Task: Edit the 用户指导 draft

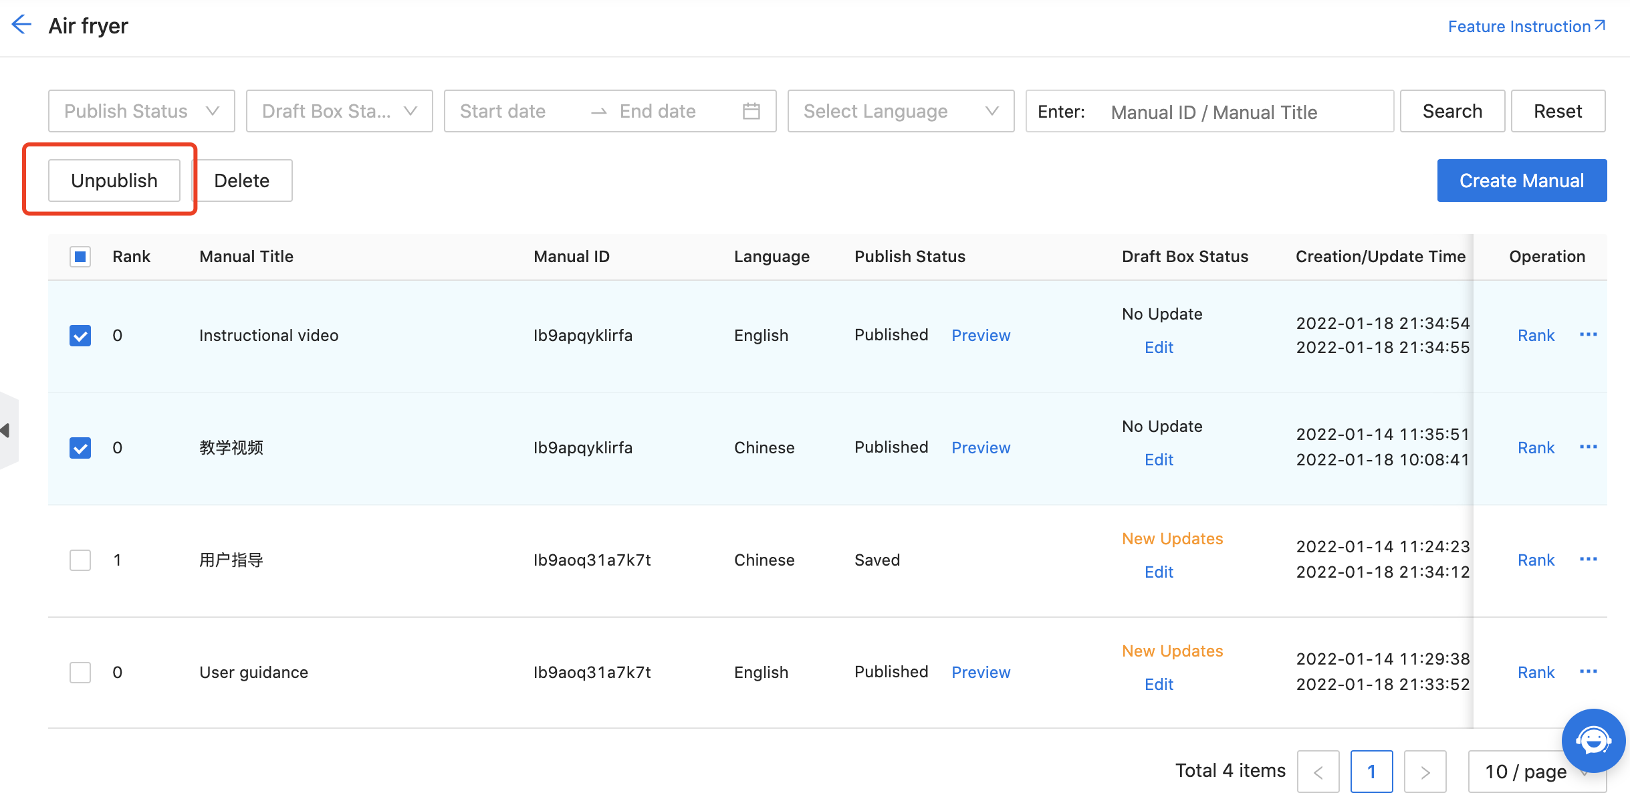Action: tap(1159, 572)
